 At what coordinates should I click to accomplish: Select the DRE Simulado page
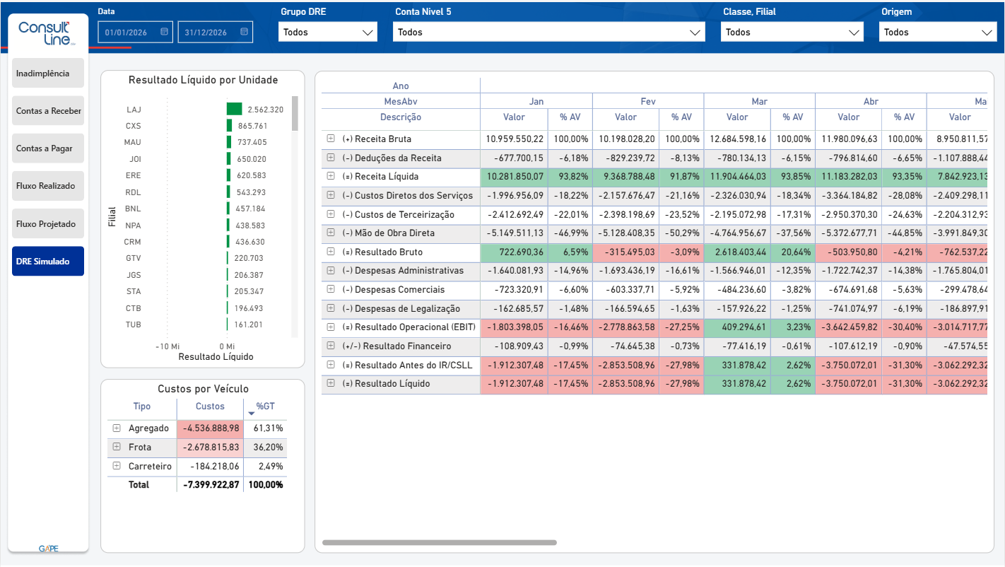48,261
